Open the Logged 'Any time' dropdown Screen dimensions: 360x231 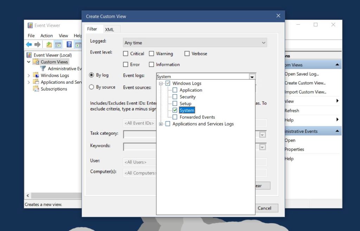(264, 43)
